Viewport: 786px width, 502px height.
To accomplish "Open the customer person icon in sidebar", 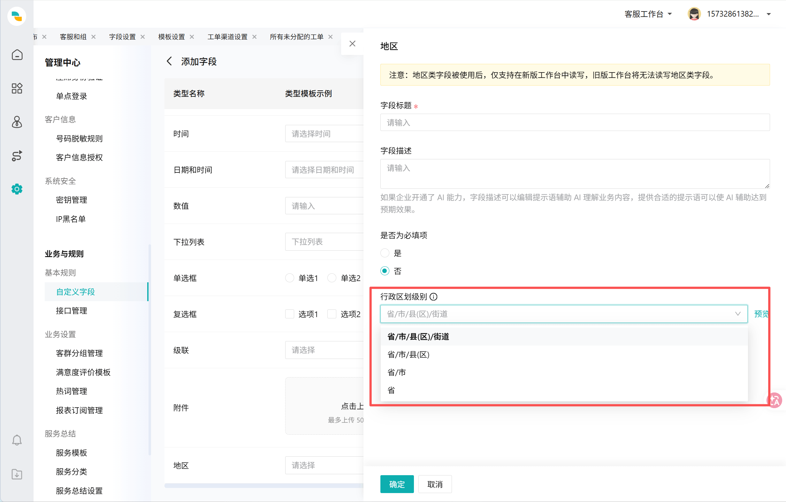I will [17, 122].
